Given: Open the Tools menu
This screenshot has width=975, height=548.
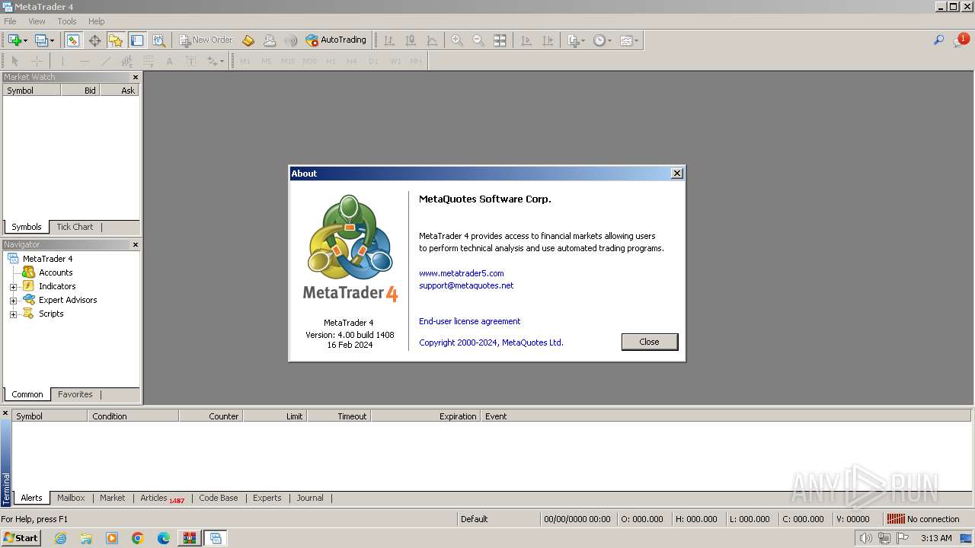Looking at the screenshot, I should (x=67, y=21).
